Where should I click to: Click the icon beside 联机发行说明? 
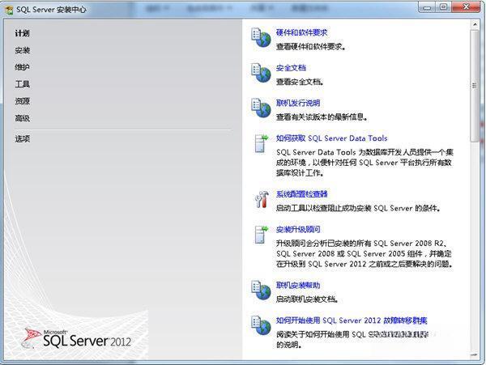click(x=261, y=108)
